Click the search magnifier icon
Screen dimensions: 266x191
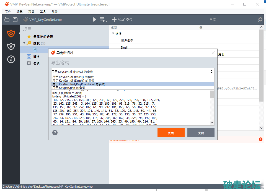[260, 20]
